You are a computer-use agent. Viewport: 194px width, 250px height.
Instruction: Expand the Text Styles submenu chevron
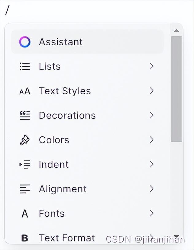tap(151, 91)
